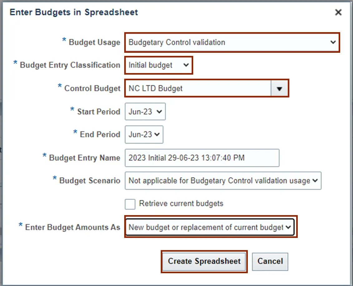Image resolution: width=353 pixels, height=286 pixels.
Task: Enable the Retrieve current budgets checkbox
Action: pyautogui.click(x=130, y=204)
